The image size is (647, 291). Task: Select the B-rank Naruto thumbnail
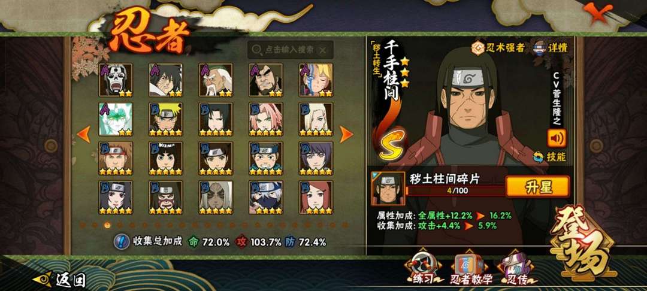point(166,119)
